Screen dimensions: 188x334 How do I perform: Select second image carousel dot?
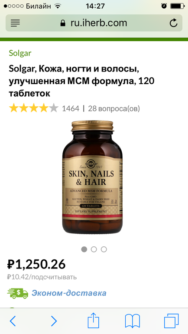point(94,249)
